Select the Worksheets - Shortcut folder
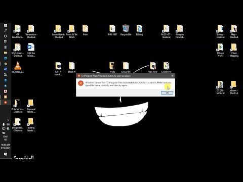Screen dimensions: 243x182 click(x=18, y=50)
